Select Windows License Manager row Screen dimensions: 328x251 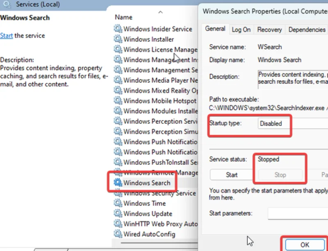156,49
